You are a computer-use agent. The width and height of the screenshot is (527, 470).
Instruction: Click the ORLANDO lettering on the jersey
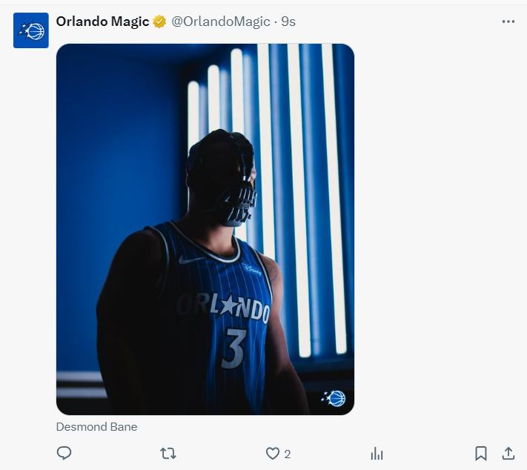click(224, 306)
